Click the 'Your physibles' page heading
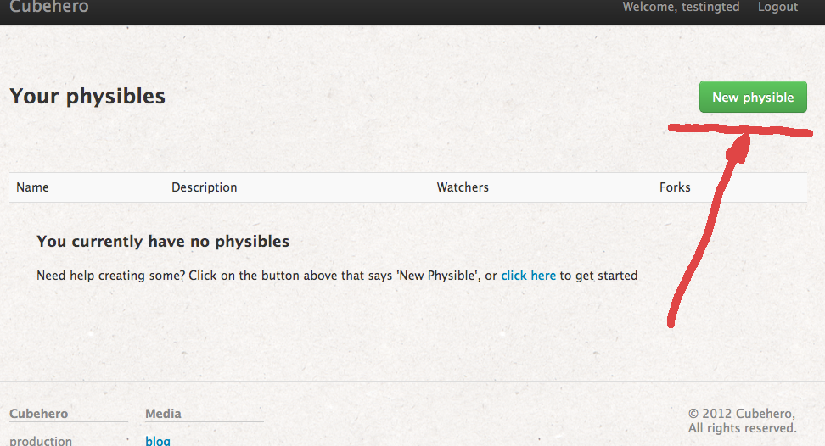 click(87, 97)
